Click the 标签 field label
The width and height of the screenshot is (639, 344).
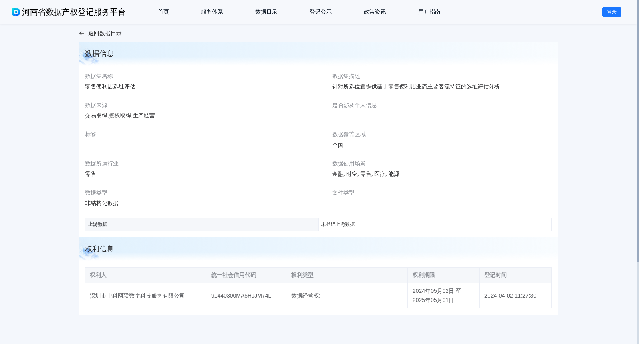pos(91,135)
